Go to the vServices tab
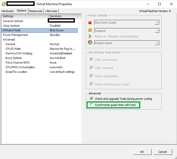177x159 pixels. pyautogui.click(x=51, y=11)
